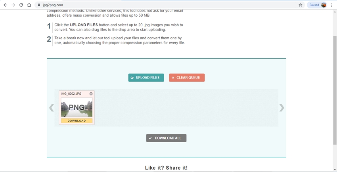Click the profile avatar picture
This screenshot has width=337, height=172.
tap(324, 5)
